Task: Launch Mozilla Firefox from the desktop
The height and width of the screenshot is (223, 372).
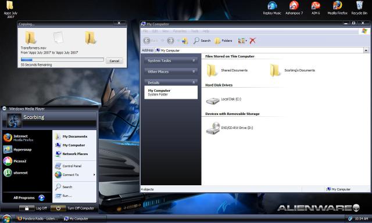Action: 337,8
